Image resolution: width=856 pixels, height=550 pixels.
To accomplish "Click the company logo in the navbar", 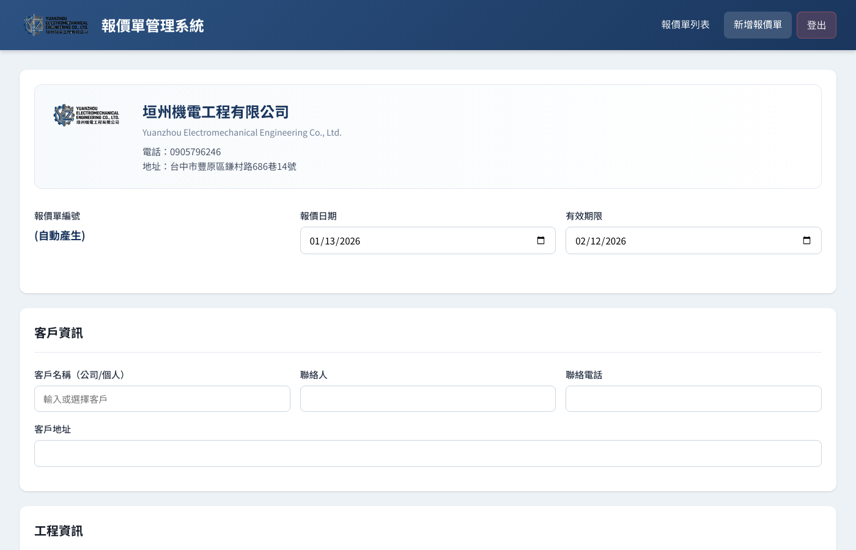I will tap(55, 24).
